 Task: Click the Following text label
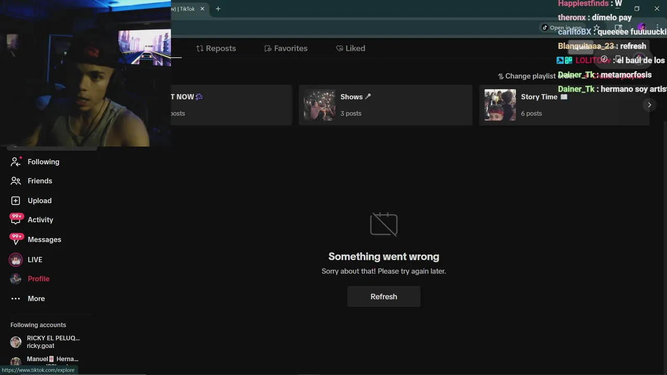[43, 162]
